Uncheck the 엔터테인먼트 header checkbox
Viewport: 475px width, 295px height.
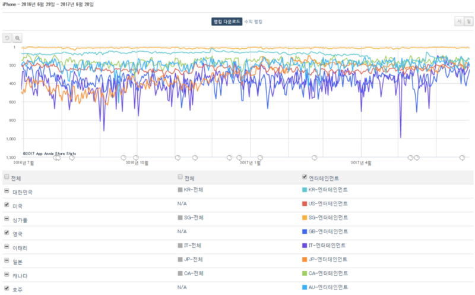tap(305, 177)
